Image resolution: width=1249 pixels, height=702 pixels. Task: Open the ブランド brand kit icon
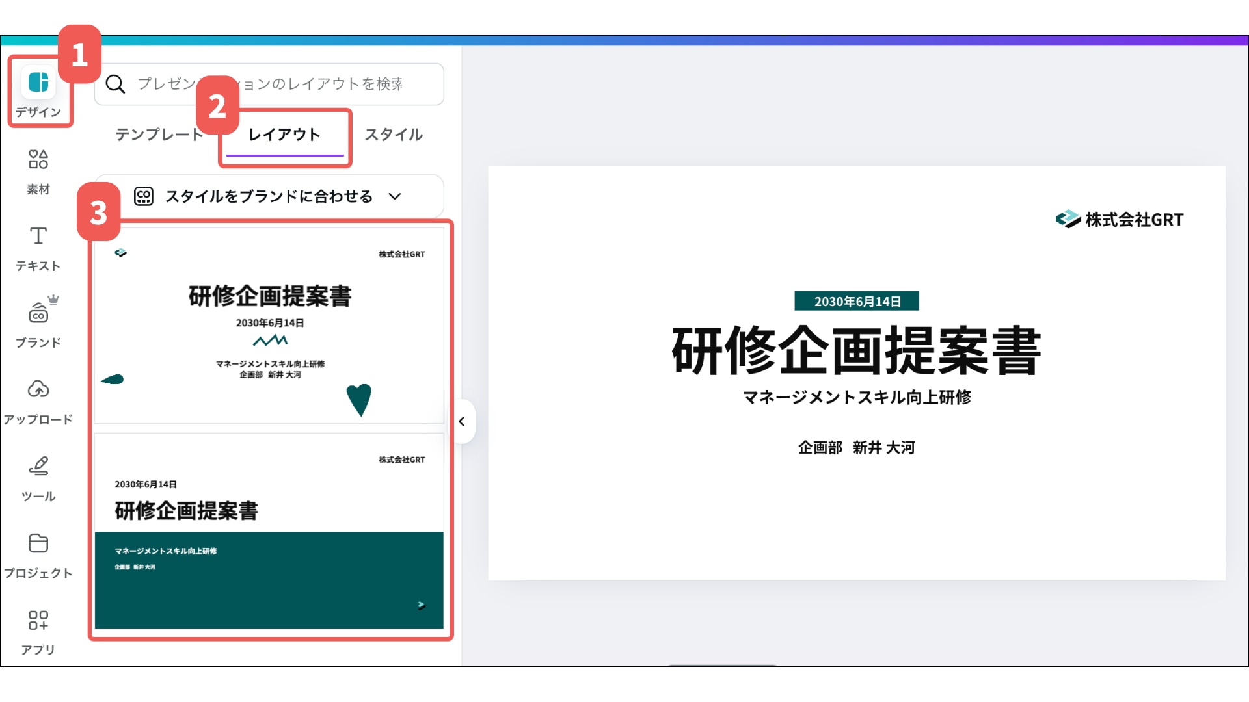[38, 315]
